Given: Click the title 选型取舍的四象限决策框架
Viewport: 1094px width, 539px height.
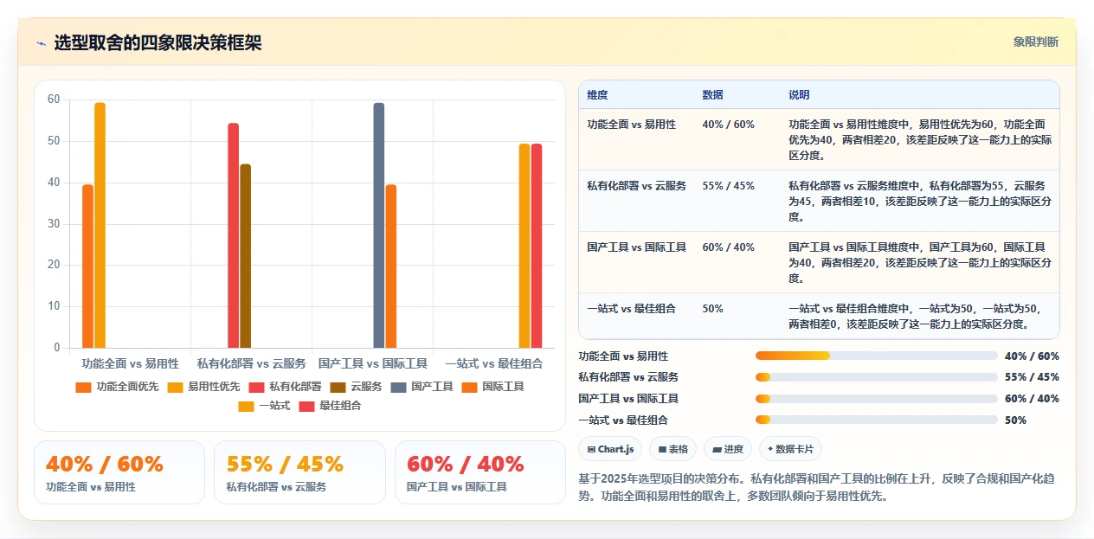Looking at the screenshot, I should pyautogui.click(x=158, y=42).
